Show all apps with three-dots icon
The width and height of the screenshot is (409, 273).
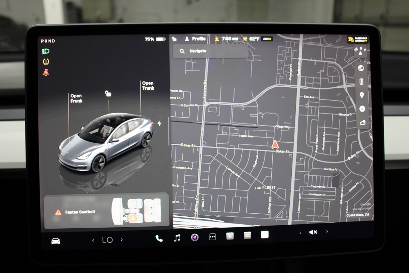[212, 237]
